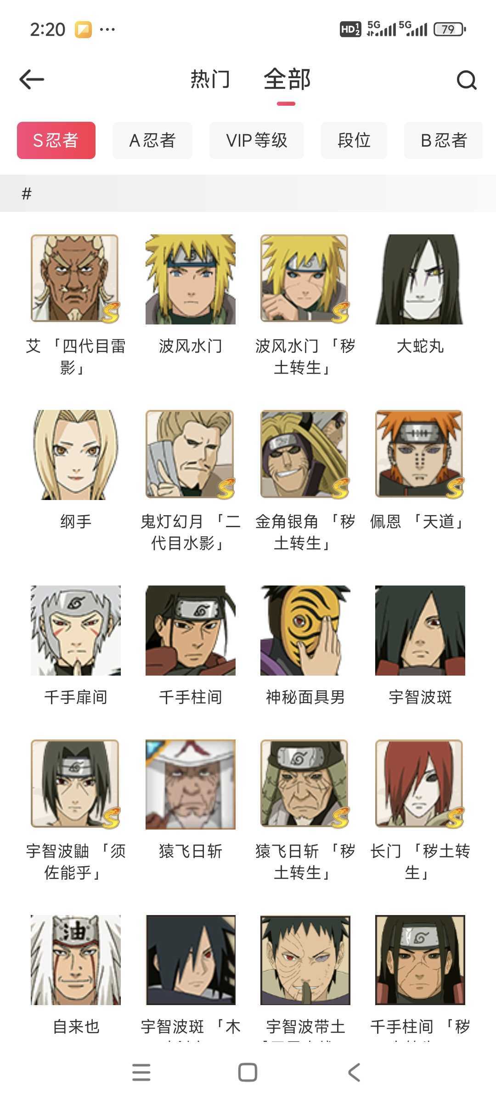Select the 自来也 character avatar
This screenshot has width=496, height=1103.
tap(76, 960)
